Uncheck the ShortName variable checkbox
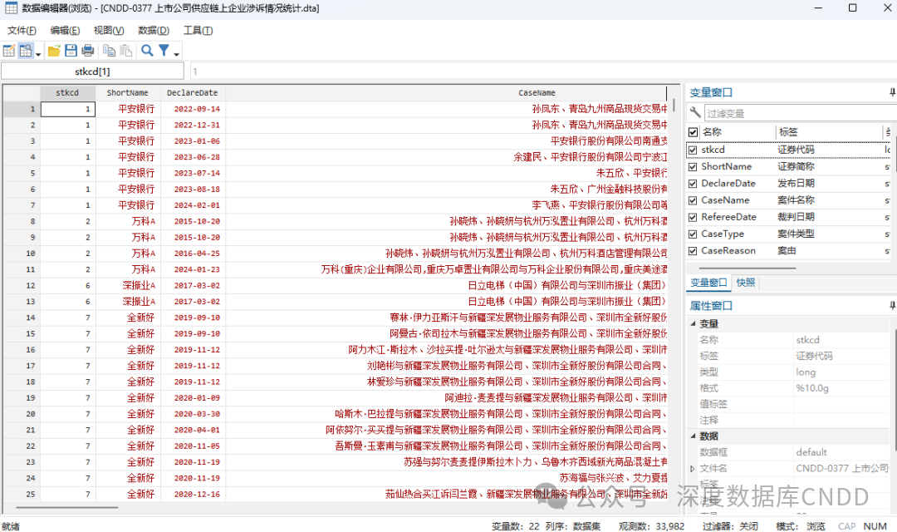897x532 pixels. [693, 167]
